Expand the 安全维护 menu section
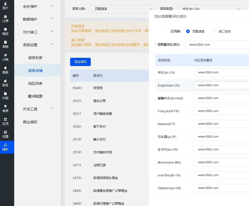The height and width of the screenshot is (206, 249). pos(38,6)
